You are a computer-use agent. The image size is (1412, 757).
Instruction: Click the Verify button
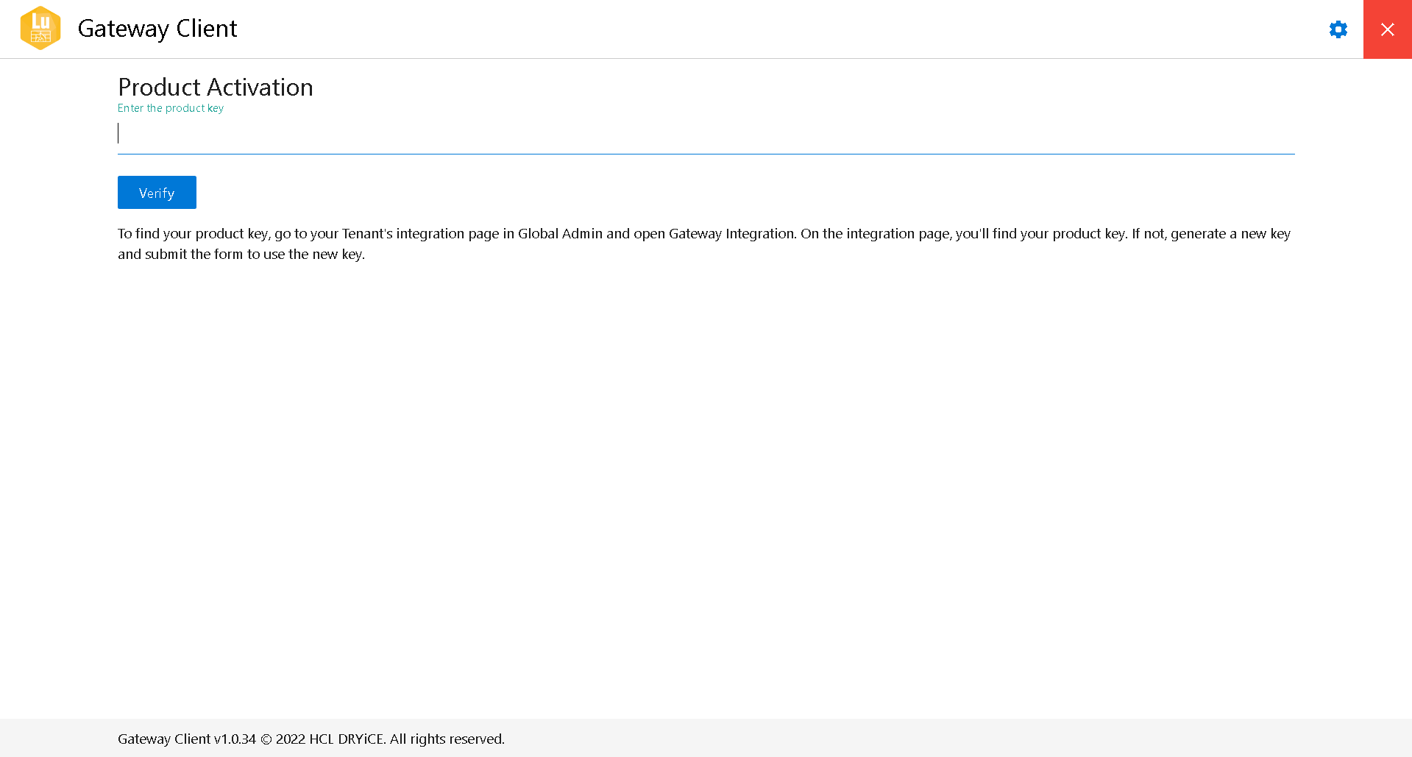[156, 192]
